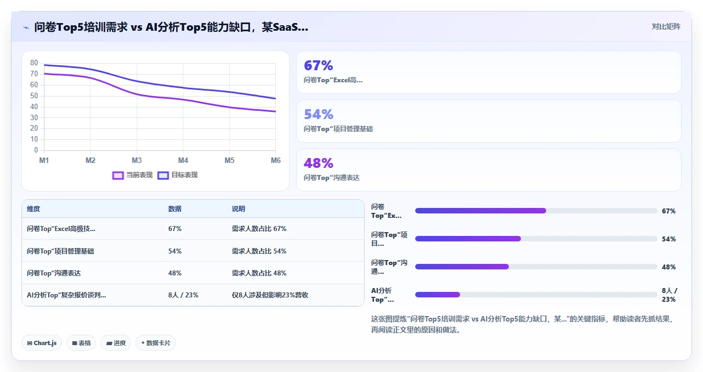Select the 问卷Top 项目管理基础 table row

coord(193,251)
